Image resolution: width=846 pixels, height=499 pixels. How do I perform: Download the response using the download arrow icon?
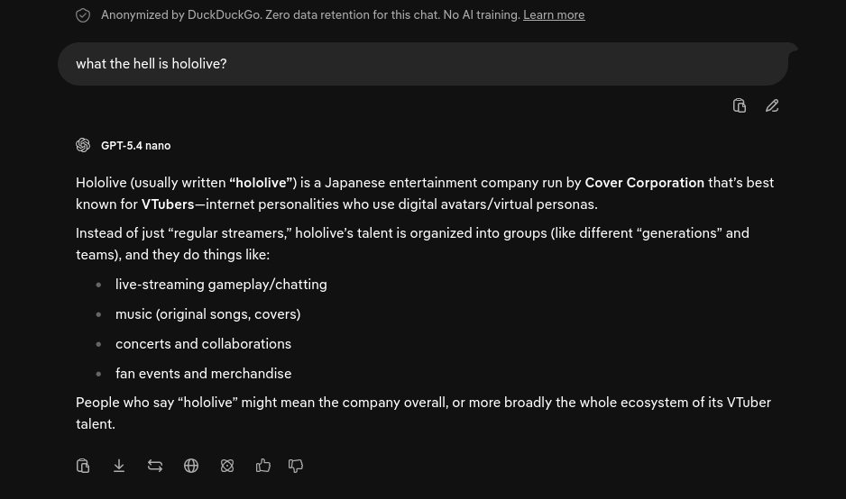click(119, 466)
